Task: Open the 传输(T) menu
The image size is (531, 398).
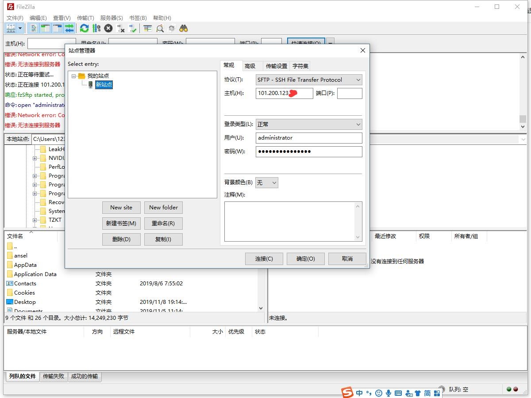Action: point(85,18)
